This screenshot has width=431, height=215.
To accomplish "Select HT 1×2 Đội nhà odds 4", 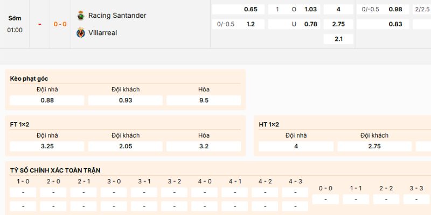I will 296,146.
